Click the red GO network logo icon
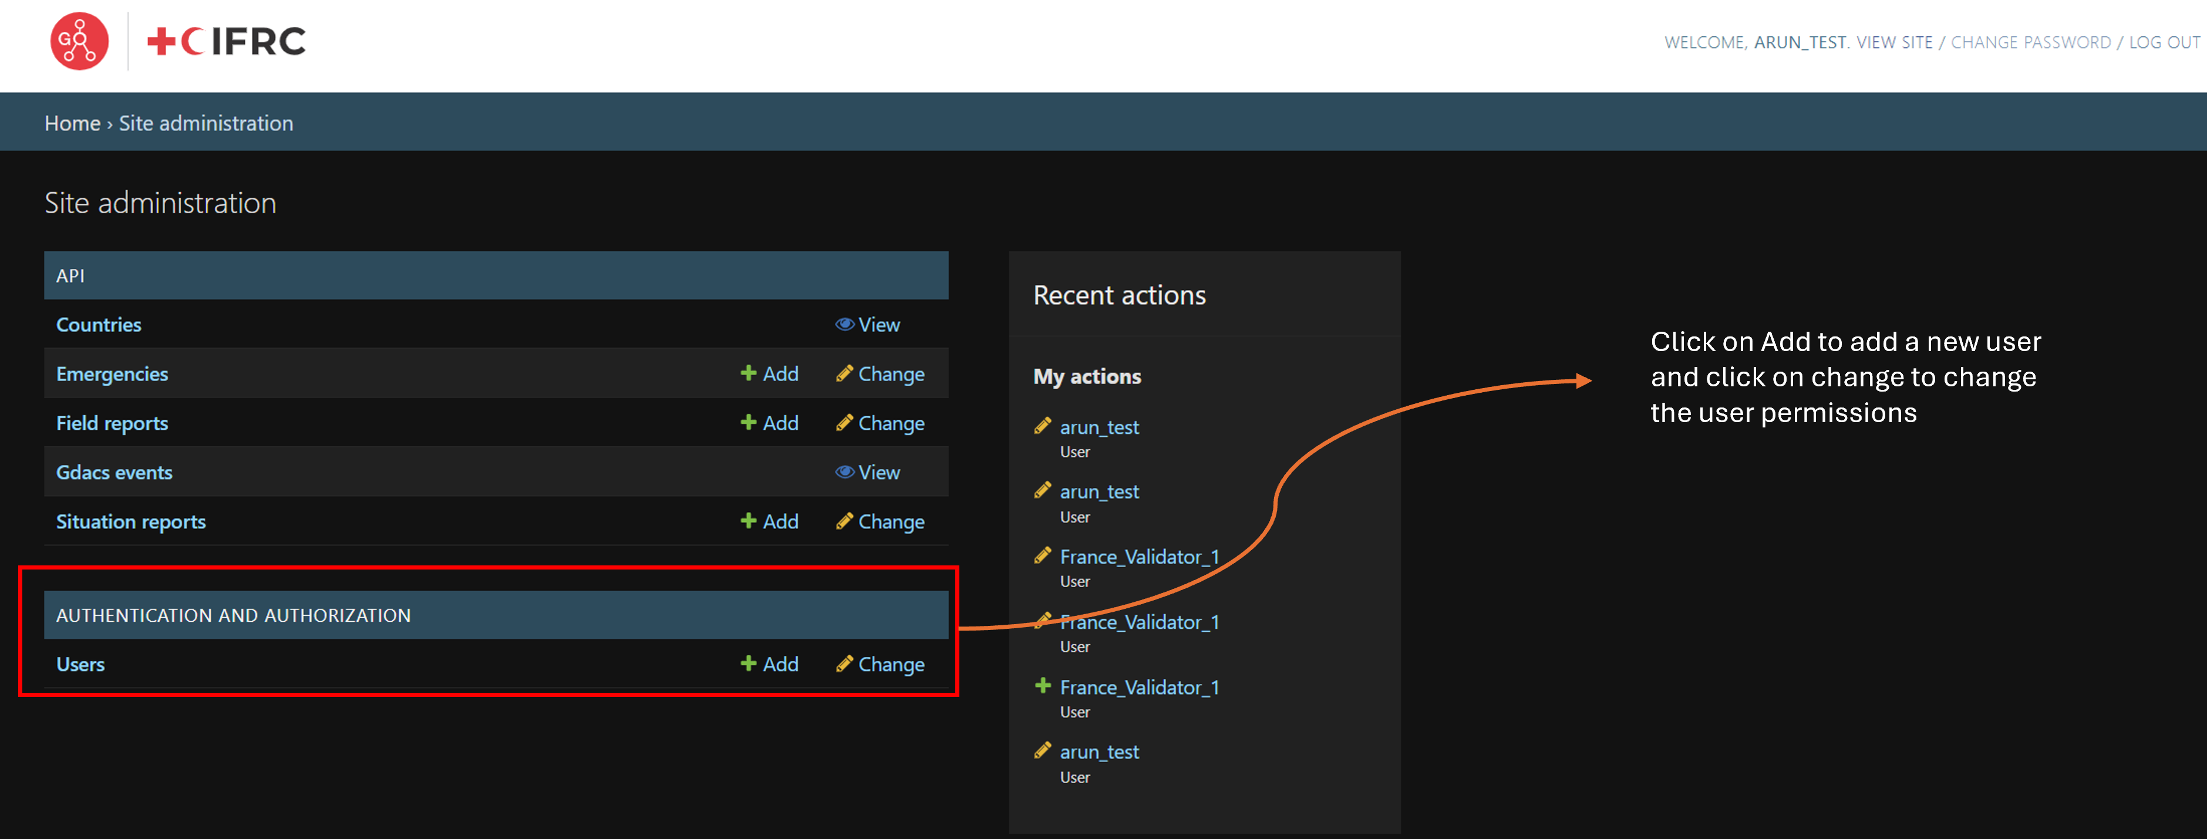Viewport: 2207px width, 839px height. click(79, 41)
